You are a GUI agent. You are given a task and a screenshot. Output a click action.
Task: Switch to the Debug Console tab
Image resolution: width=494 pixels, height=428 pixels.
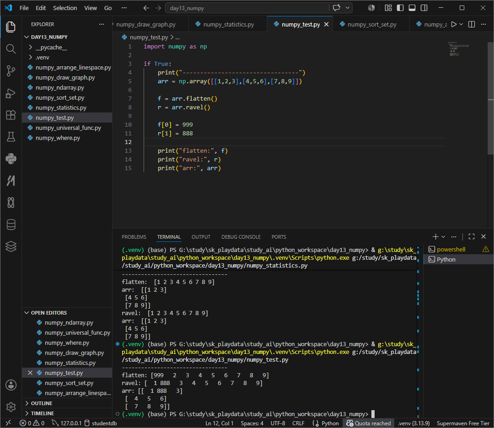(241, 237)
